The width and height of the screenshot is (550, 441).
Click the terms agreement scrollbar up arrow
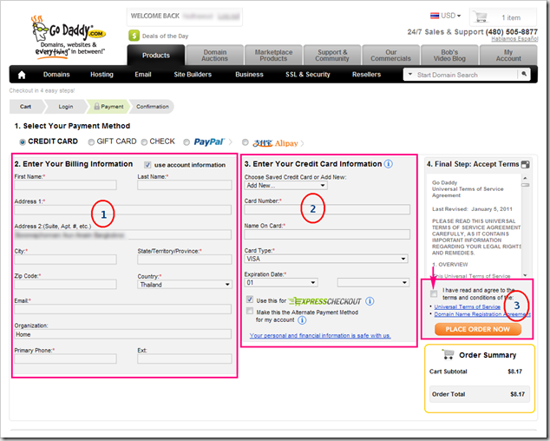(x=525, y=178)
